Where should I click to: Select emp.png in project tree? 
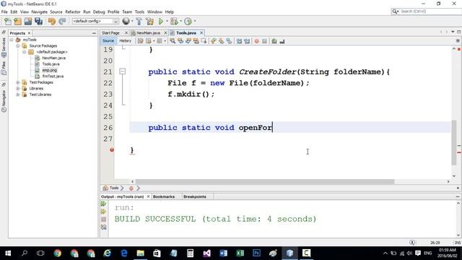tap(50, 70)
